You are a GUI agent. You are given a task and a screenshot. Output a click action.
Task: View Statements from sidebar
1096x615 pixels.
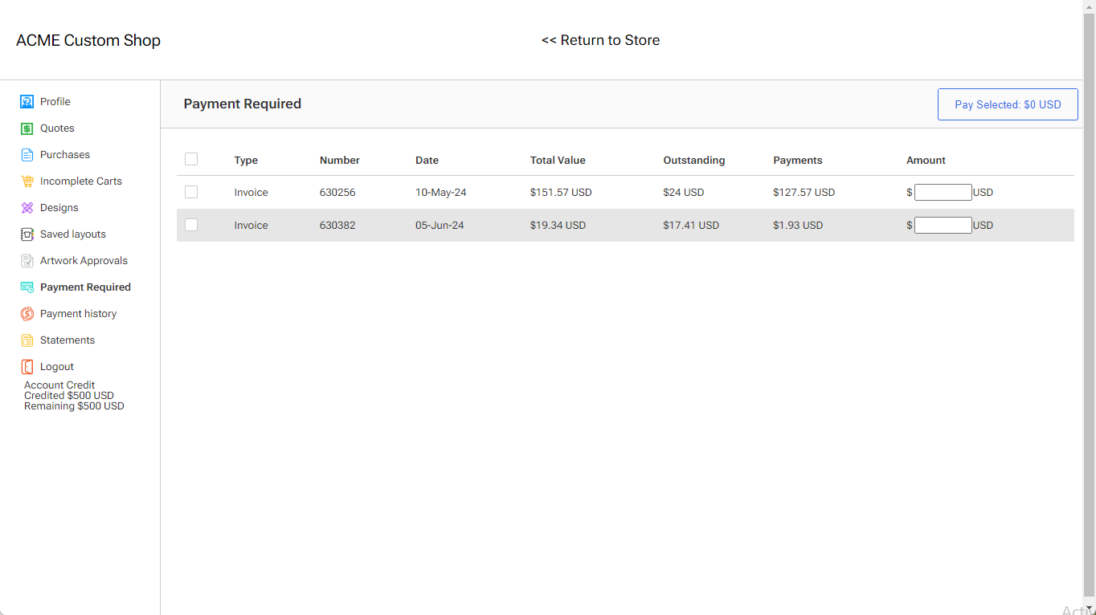(x=67, y=340)
